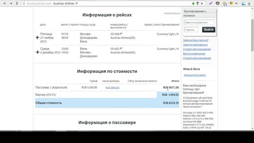Click the scrollbar down arrow
The width and height of the screenshot is (254, 143).
pos(252,129)
